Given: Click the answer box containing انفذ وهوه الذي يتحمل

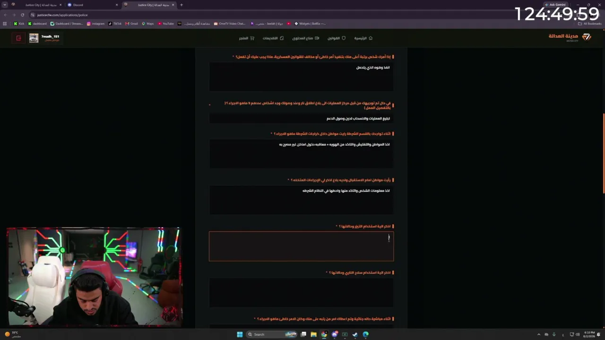Looking at the screenshot, I should point(301,76).
